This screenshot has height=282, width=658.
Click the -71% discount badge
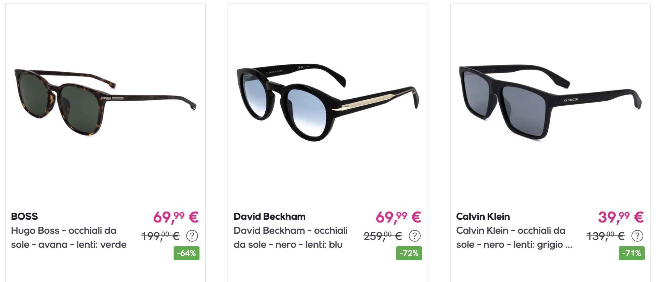[x=632, y=253]
